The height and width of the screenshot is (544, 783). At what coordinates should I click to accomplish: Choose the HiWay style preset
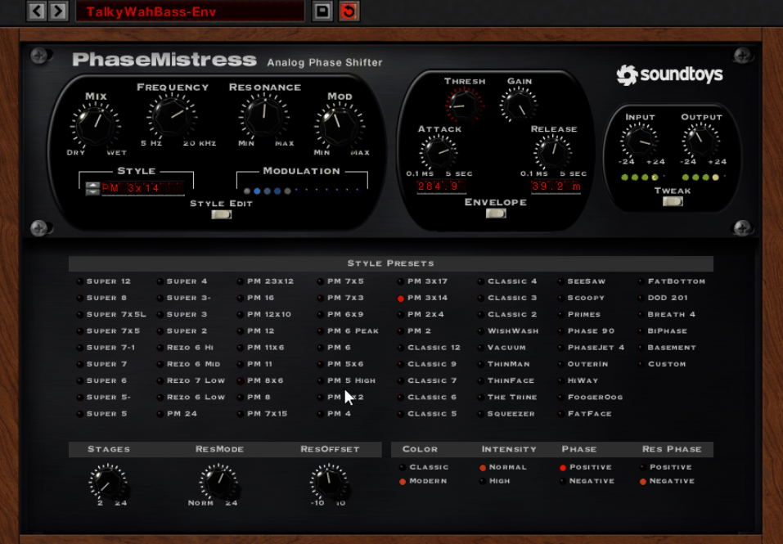pos(578,380)
